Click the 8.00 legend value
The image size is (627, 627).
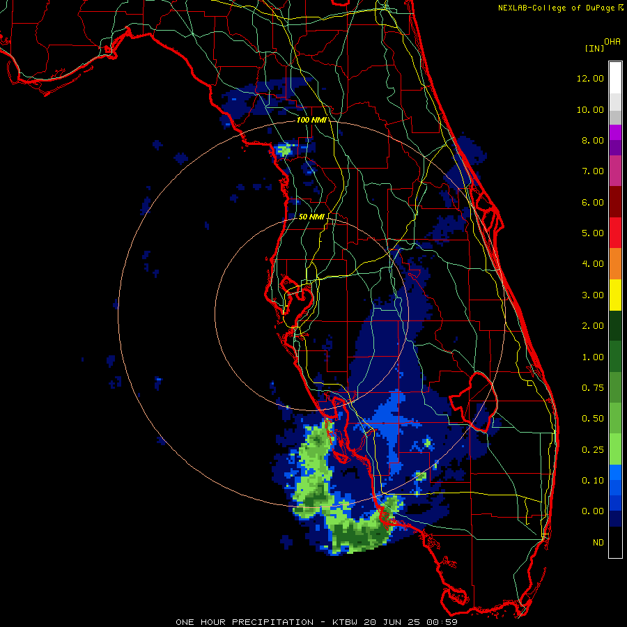click(x=593, y=140)
